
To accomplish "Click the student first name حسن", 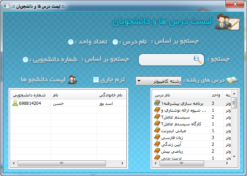I will tap(58, 104).
